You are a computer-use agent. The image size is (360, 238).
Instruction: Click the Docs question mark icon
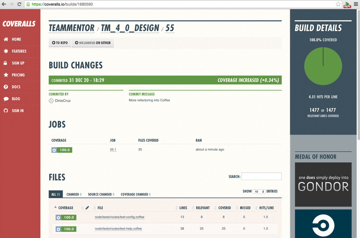(6, 87)
